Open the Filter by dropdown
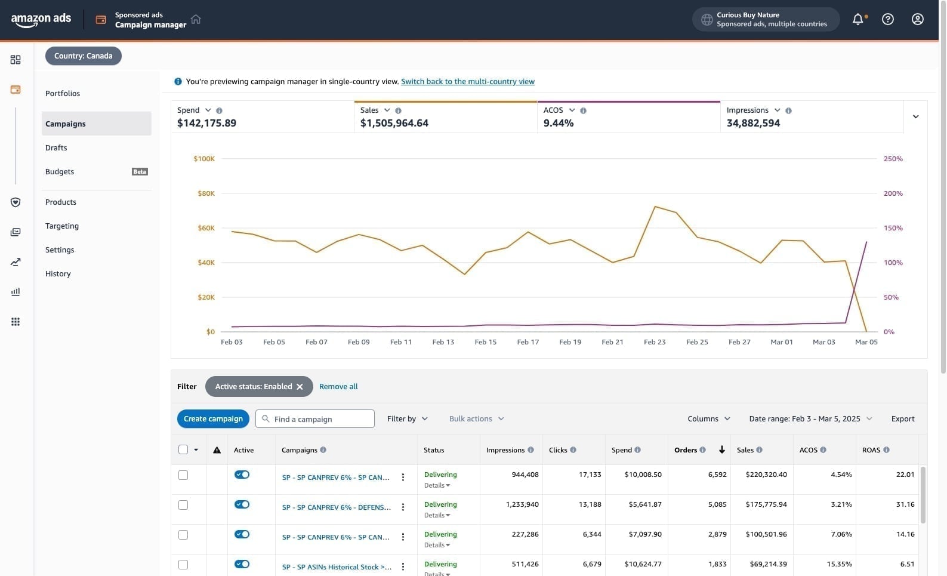Image resolution: width=947 pixels, height=576 pixels. [x=408, y=419]
